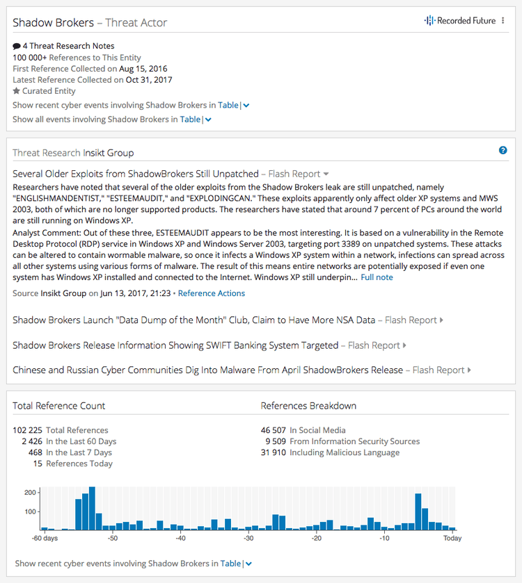Click the Today label on chart axis
Viewport: 522px width, 583px height.
pyautogui.click(x=452, y=539)
